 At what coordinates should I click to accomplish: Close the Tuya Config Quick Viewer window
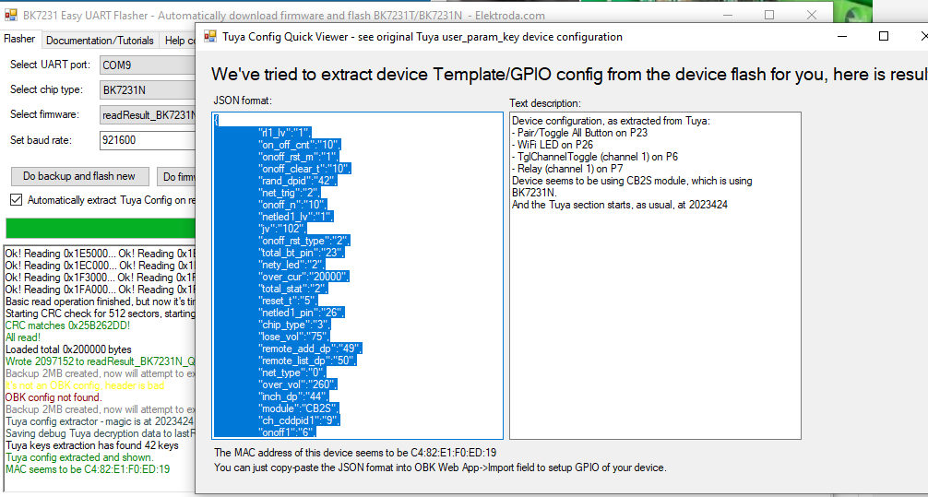(921, 37)
